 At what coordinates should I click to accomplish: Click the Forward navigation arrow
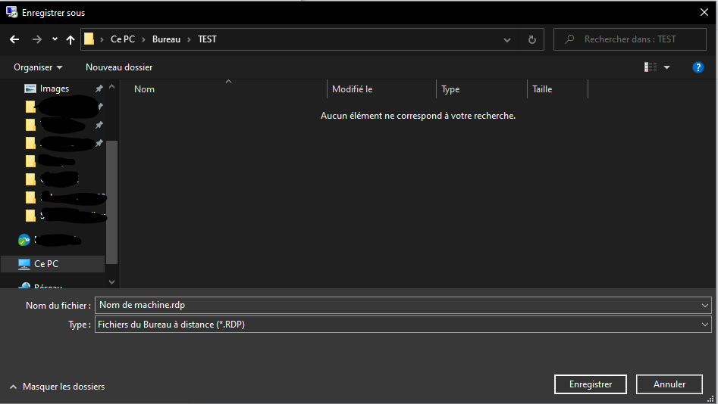pyautogui.click(x=36, y=39)
